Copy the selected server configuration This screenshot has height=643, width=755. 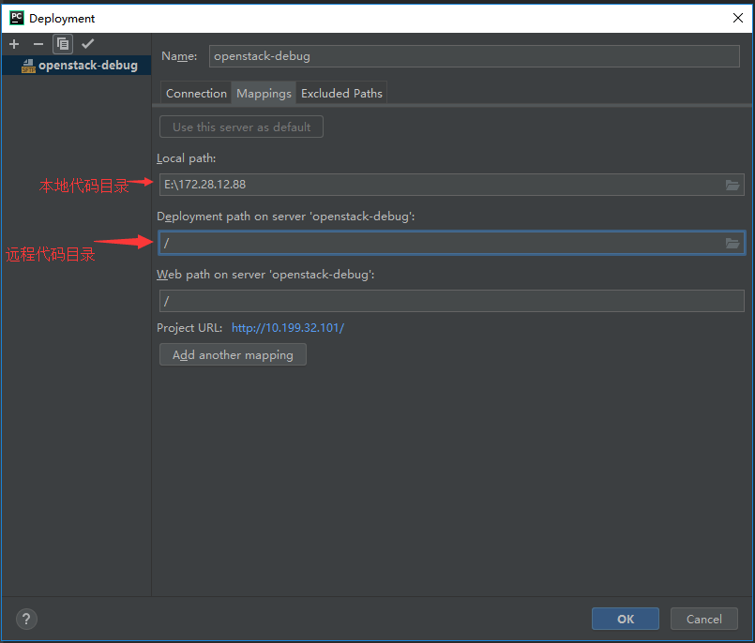(63, 44)
